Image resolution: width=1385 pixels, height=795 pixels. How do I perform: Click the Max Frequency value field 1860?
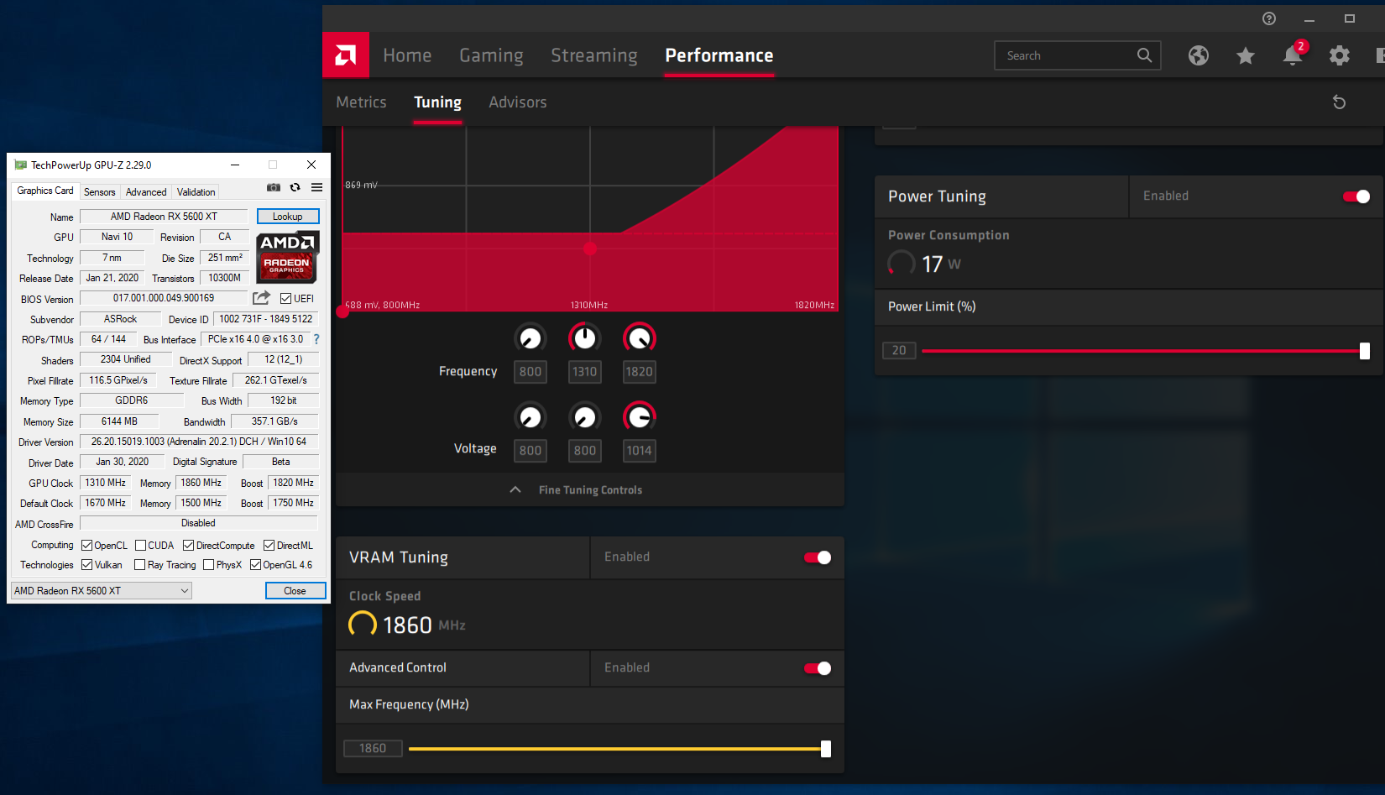click(373, 749)
